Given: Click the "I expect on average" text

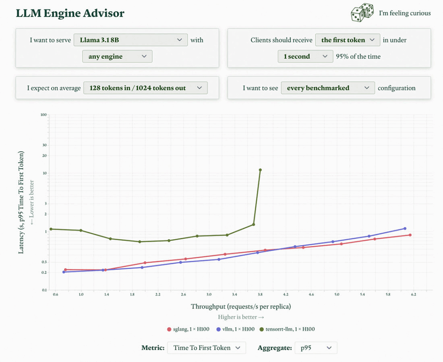Looking at the screenshot, I should [54, 88].
